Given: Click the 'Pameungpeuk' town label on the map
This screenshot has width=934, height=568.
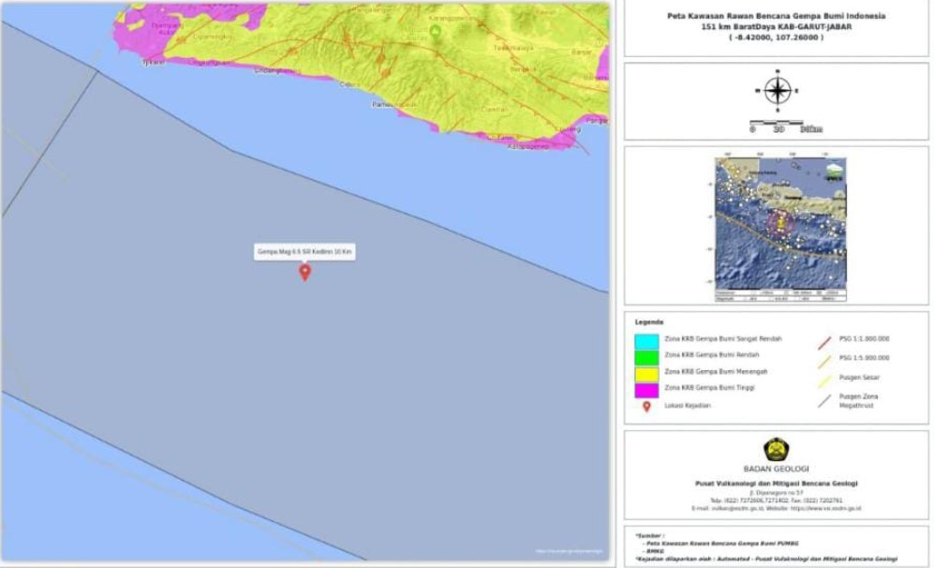Looking at the screenshot, I should pyautogui.click(x=395, y=105).
